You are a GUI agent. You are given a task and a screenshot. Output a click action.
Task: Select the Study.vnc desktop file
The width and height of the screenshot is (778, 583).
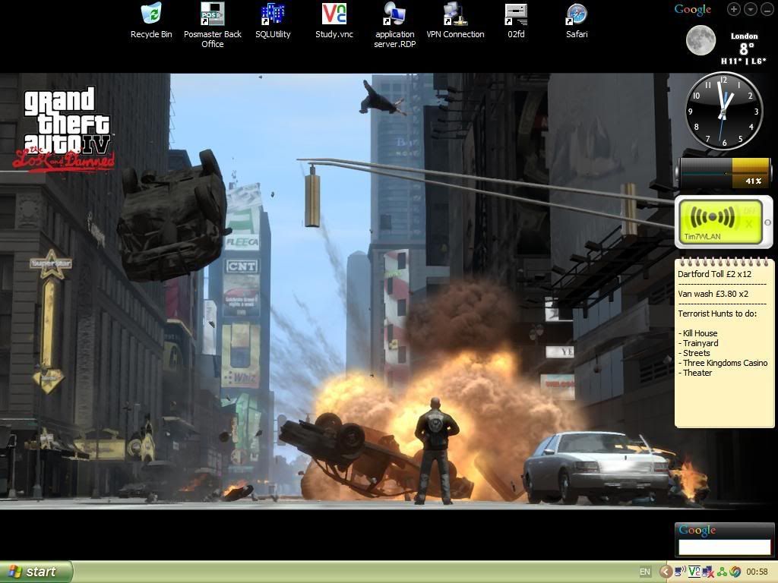(x=334, y=20)
